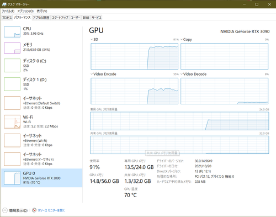Click the large GPU heading
This screenshot has width=276, height=217.
pyautogui.click(x=96, y=30)
